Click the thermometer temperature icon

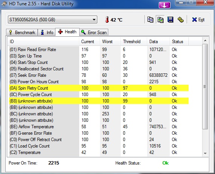[107, 20]
